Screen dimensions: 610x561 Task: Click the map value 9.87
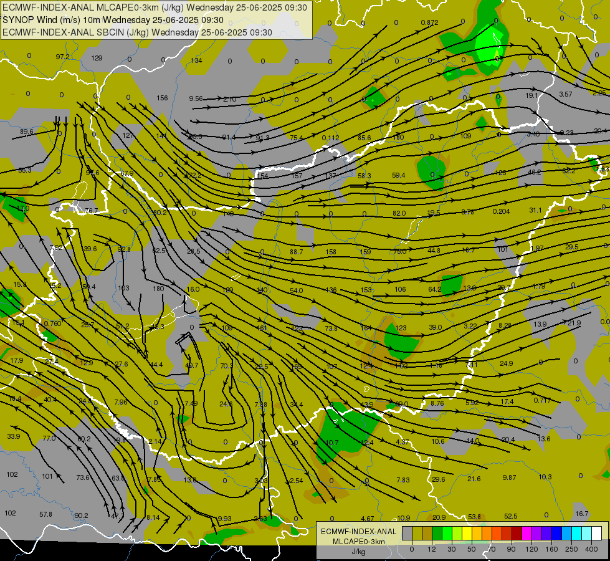coord(509,477)
